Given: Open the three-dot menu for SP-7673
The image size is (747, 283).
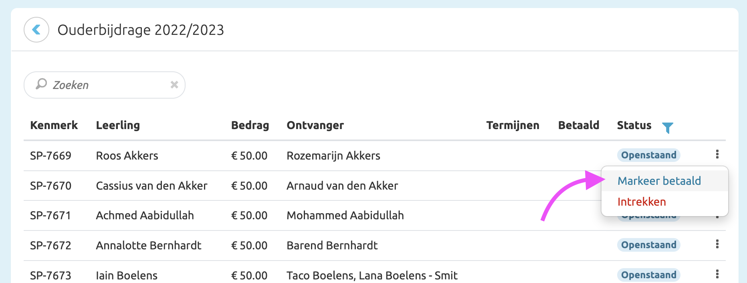Looking at the screenshot, I should (717, 274).
